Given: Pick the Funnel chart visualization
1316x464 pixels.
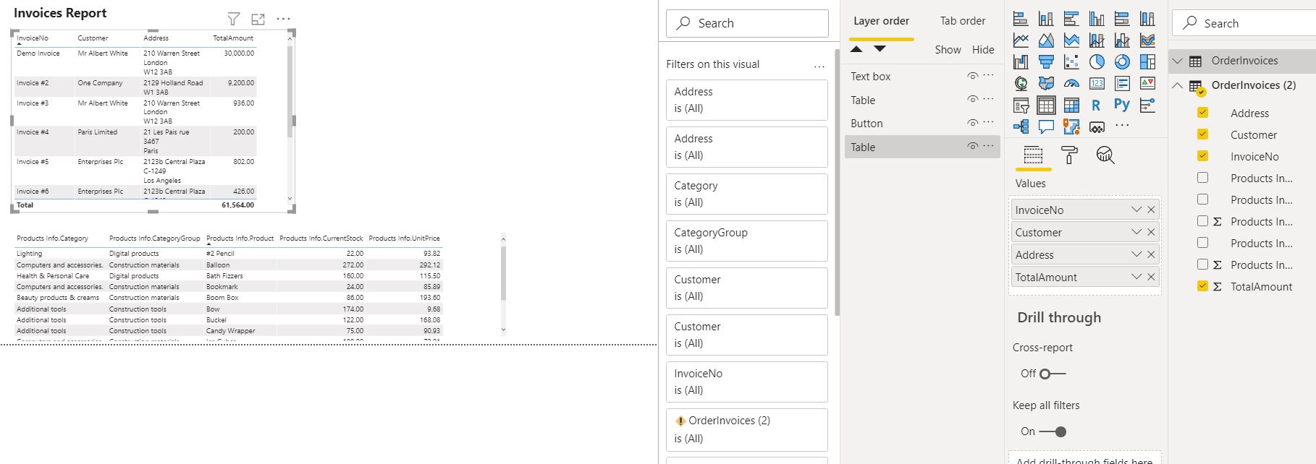Looking at the screenshot, I should coord(1046,62).
